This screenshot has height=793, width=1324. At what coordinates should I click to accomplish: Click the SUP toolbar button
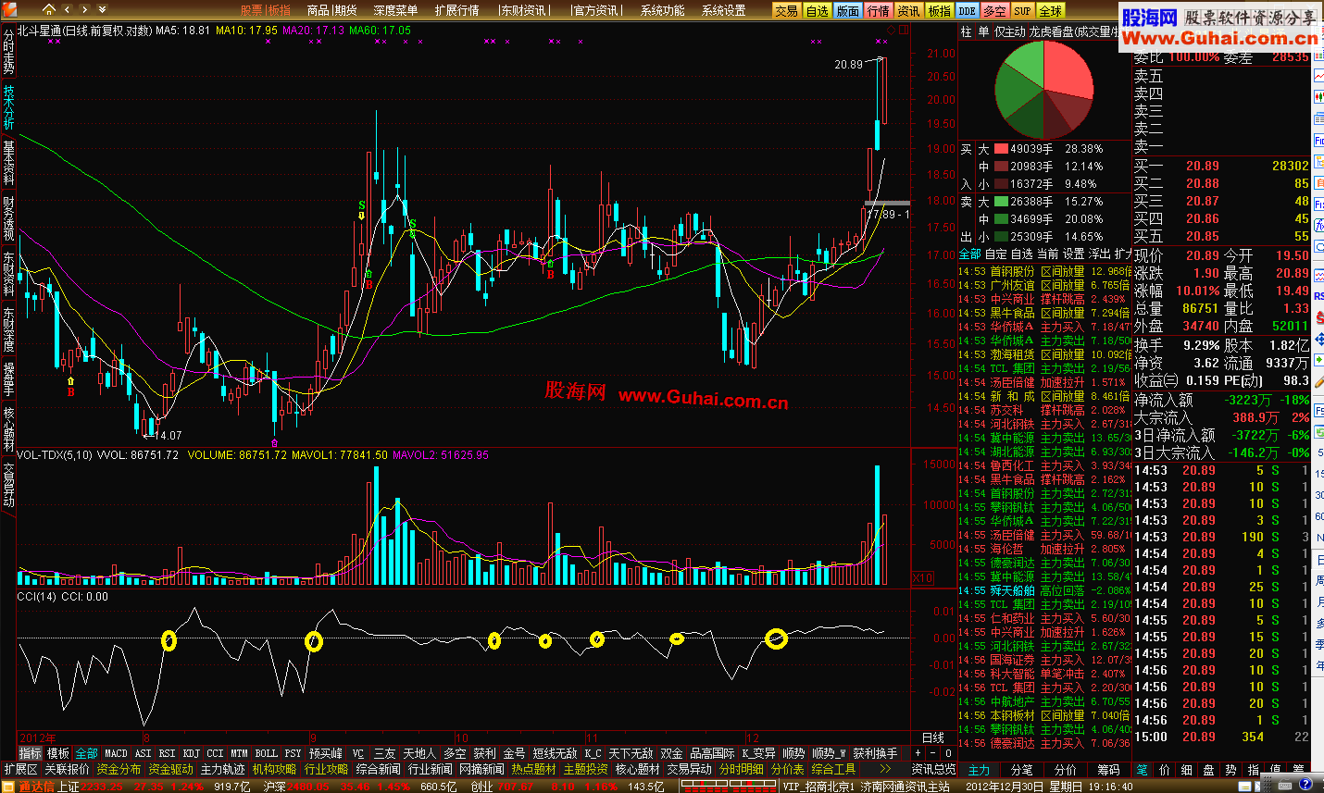pyautogui.click(x=1022, y=10)
